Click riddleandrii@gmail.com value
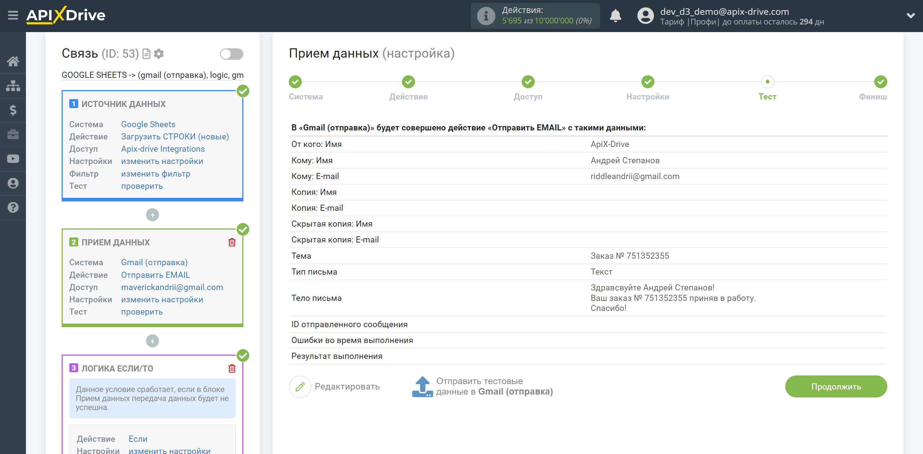This screenshot has width=923, height=454. pos(635,176)
